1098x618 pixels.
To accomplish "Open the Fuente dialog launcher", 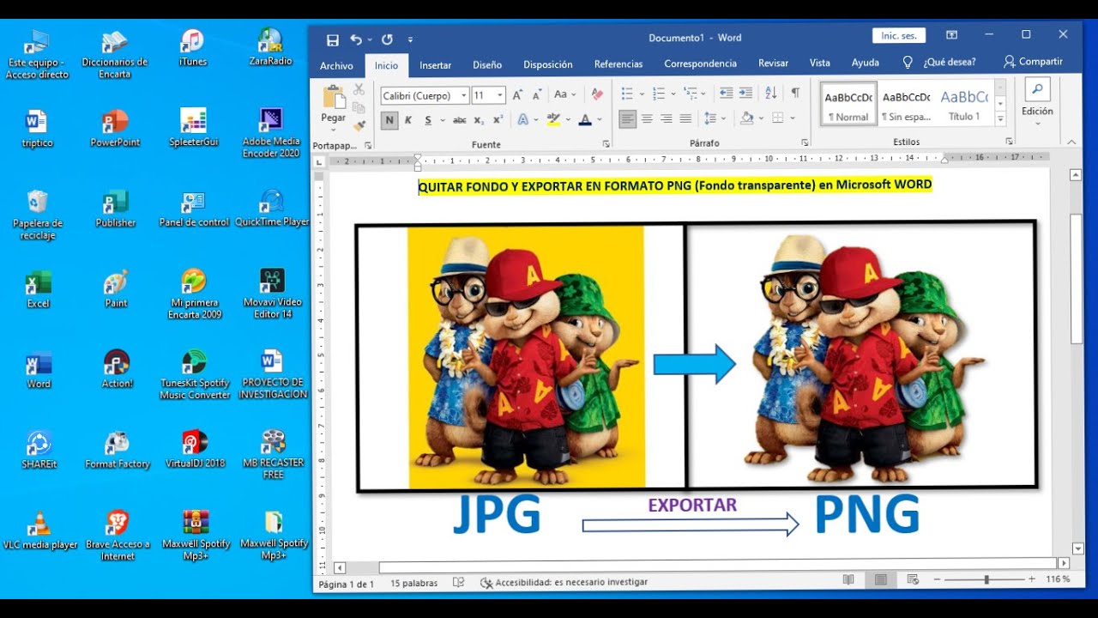I will [606, 143].
